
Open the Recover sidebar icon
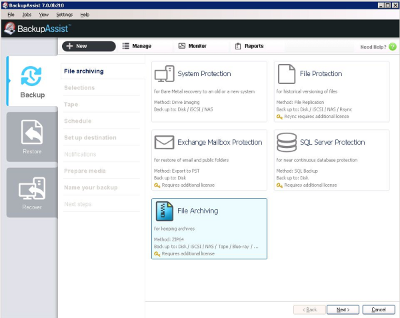(32, 189)
